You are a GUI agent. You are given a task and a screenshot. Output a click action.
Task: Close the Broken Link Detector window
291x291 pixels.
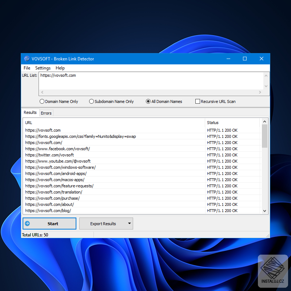262,59
